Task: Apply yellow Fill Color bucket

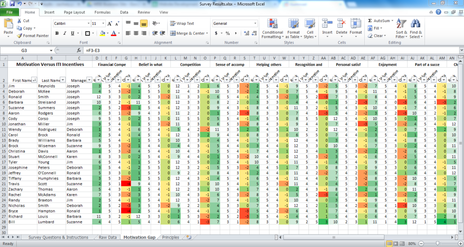Action: [102, 33]
